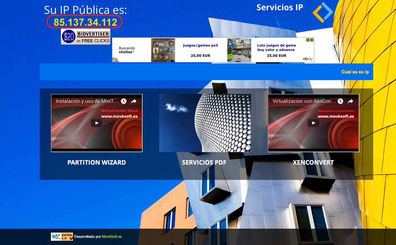Click the PS3 games photo in the ad
The width and height of the screenshot is (396, 245).
click(x=163, y=50)
